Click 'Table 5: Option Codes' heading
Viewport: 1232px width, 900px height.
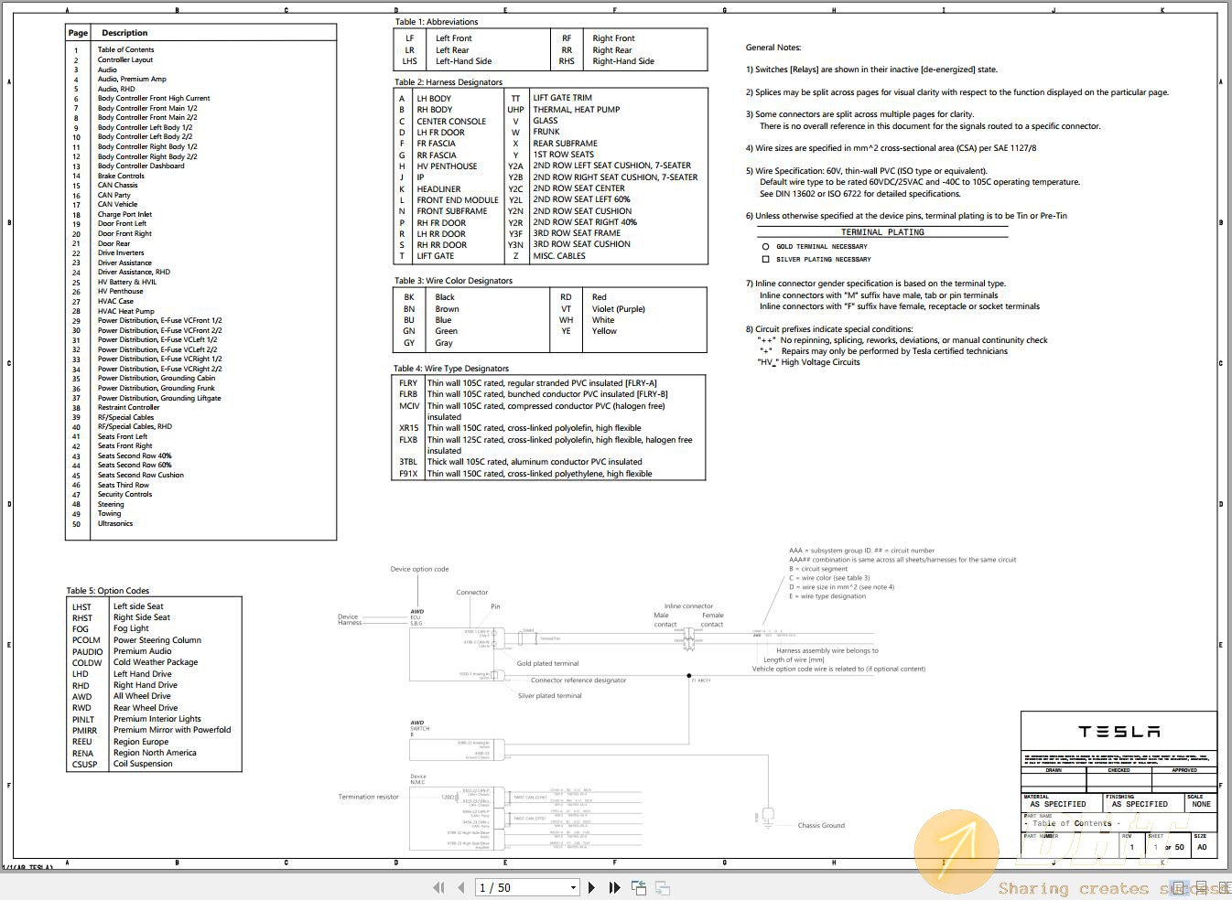pos(107,591)
